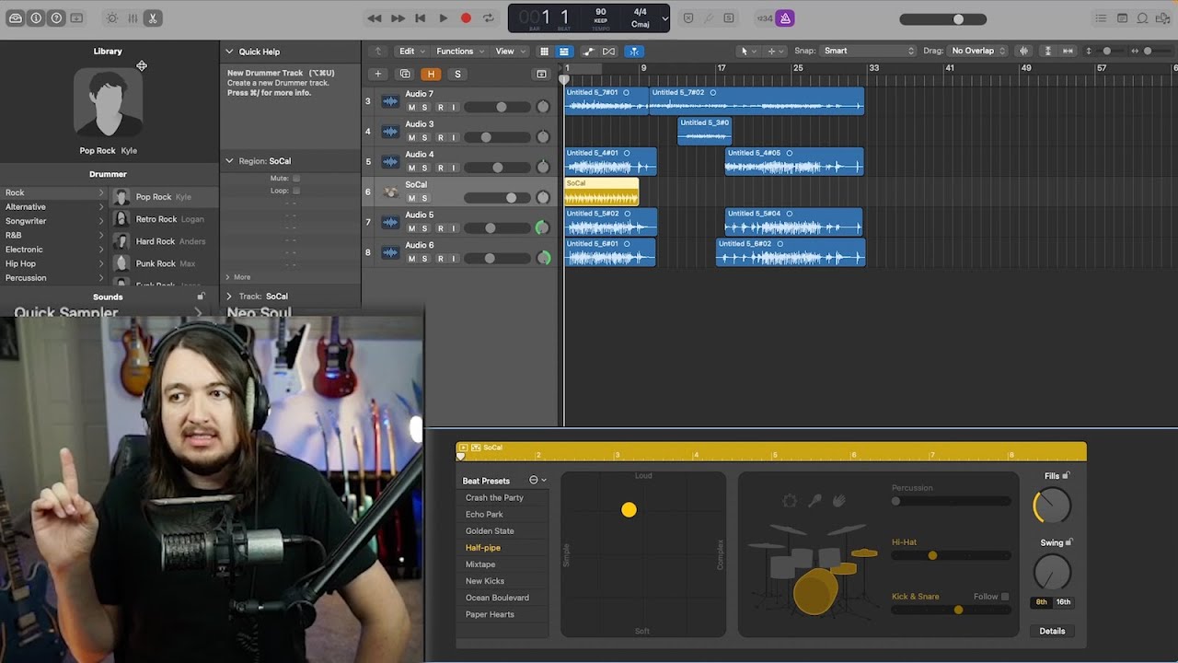This screenshot has width=1178, height=663.
Task: Open the Mixer faders button
Action: click(x=133, y=17)
